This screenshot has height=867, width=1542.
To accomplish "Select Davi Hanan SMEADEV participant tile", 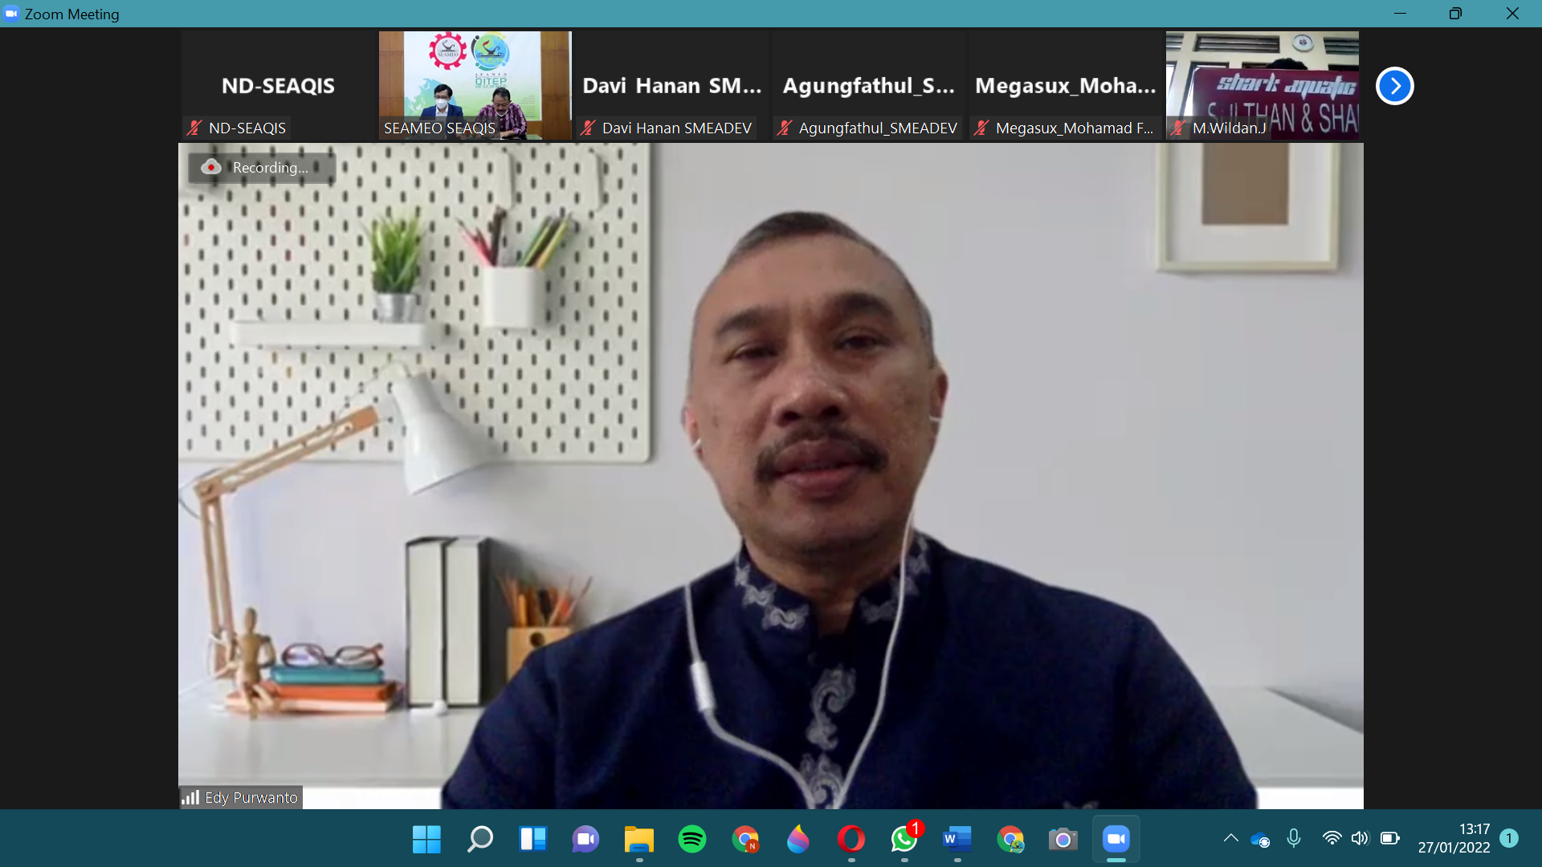I will click(671, 85).
